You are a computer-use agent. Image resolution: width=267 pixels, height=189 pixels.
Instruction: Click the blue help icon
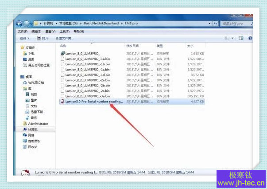click(250, 38)
